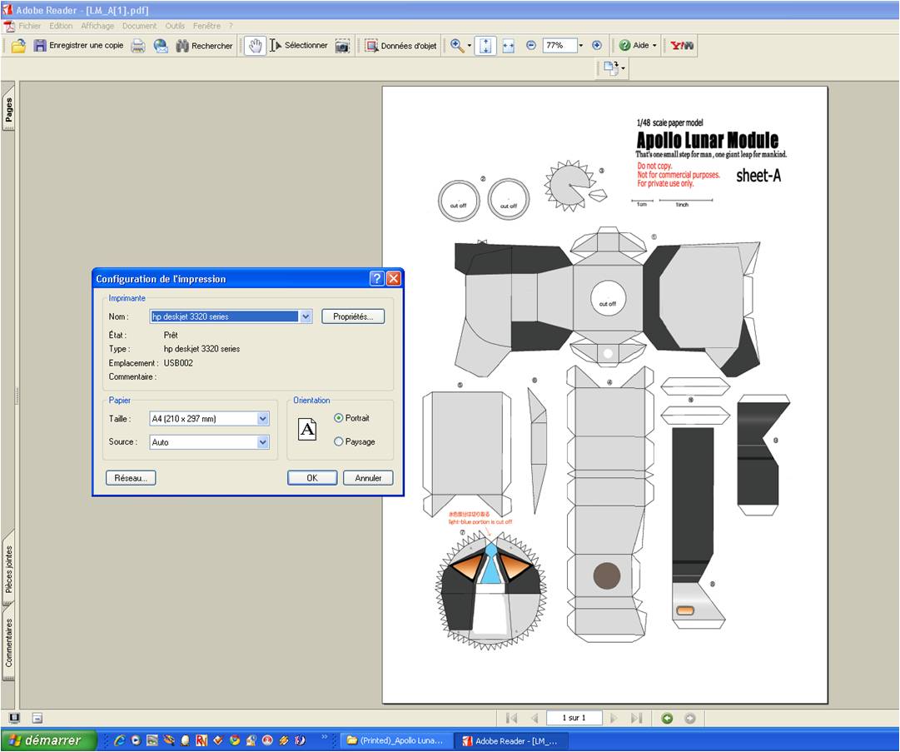Go to the first page
The height and width of the screenshot is (752, 900).
[511, 718]
